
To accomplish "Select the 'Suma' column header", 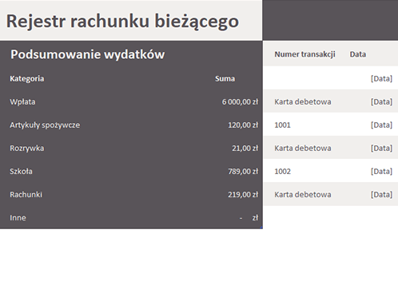I will (225, 78).
